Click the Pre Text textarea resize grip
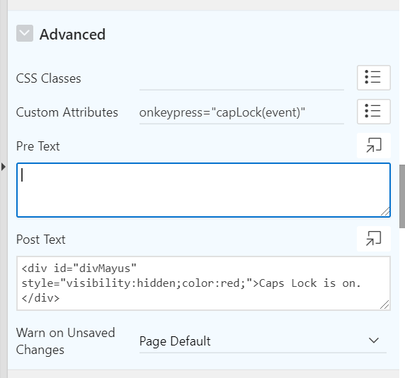 (385, 212)
